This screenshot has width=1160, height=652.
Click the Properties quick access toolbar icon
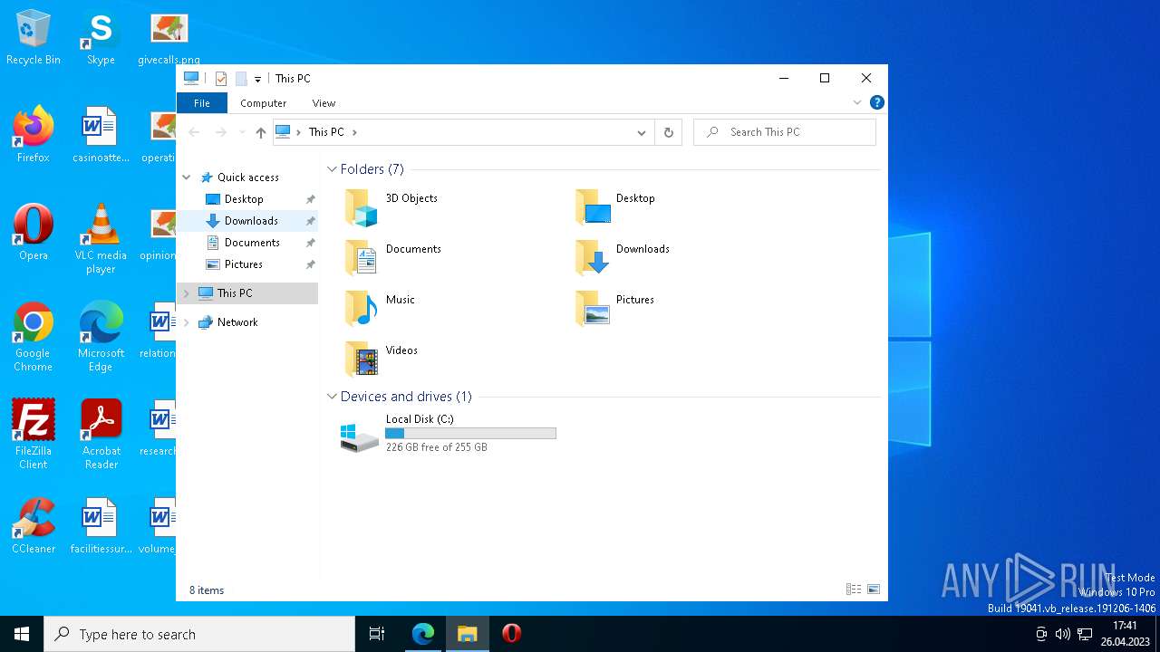221,79
